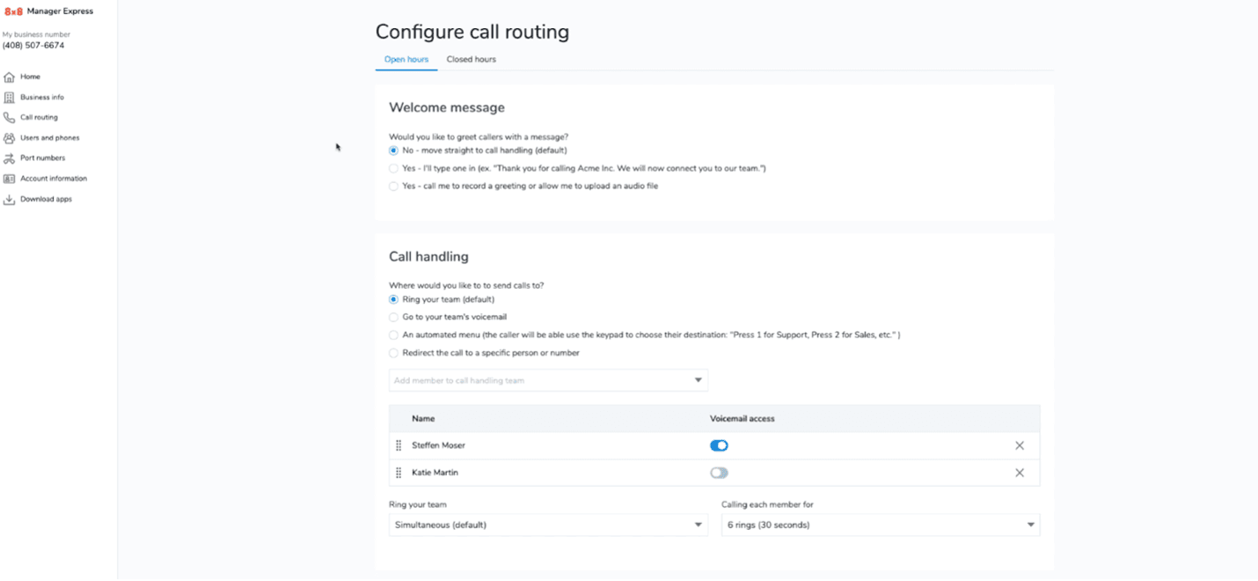This screenshot has width=1258, height=581.
Task: Click the Port numbers icon
Action: [x=10, y=158]
